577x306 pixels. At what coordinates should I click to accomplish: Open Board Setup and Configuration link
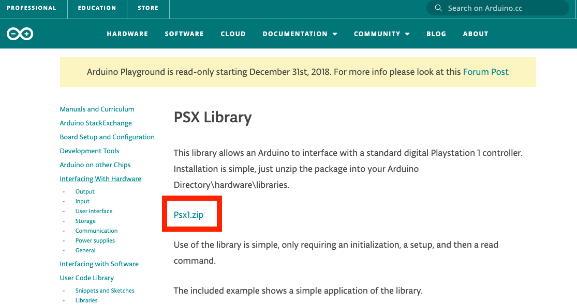coord(107,137)
